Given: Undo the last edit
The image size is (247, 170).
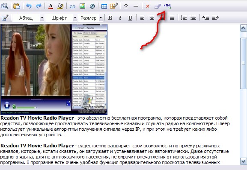Looking at the screenshot, I should 29,6.
